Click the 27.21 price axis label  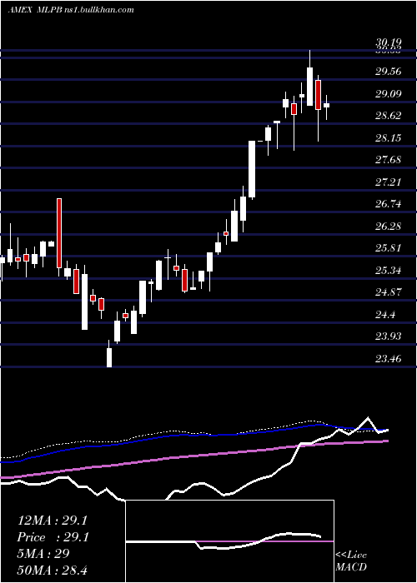click(x=389, y=182)
